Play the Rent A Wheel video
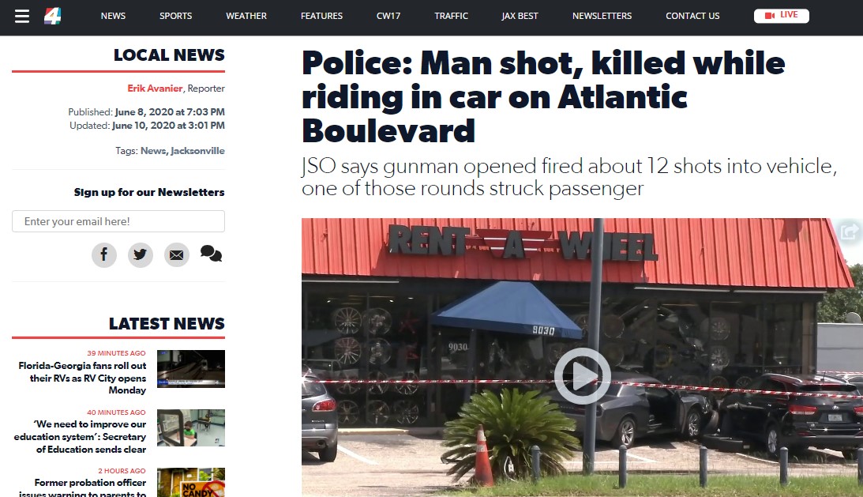This screenshot has width=863, height=497. click(582, 376)
